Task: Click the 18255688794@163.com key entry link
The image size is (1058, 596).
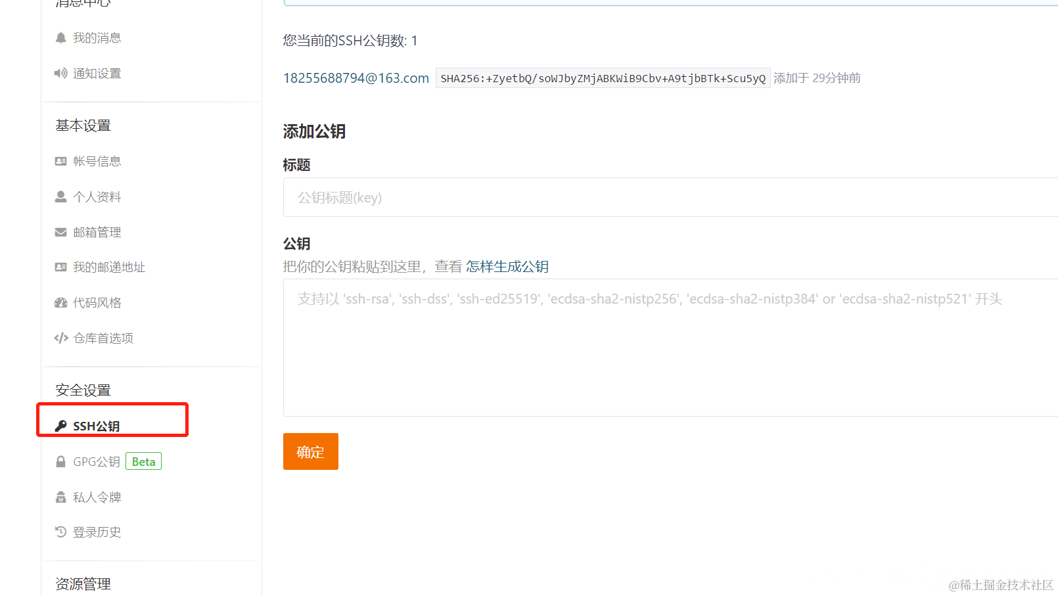Action: pyautogui.click(x=356, y=78)
